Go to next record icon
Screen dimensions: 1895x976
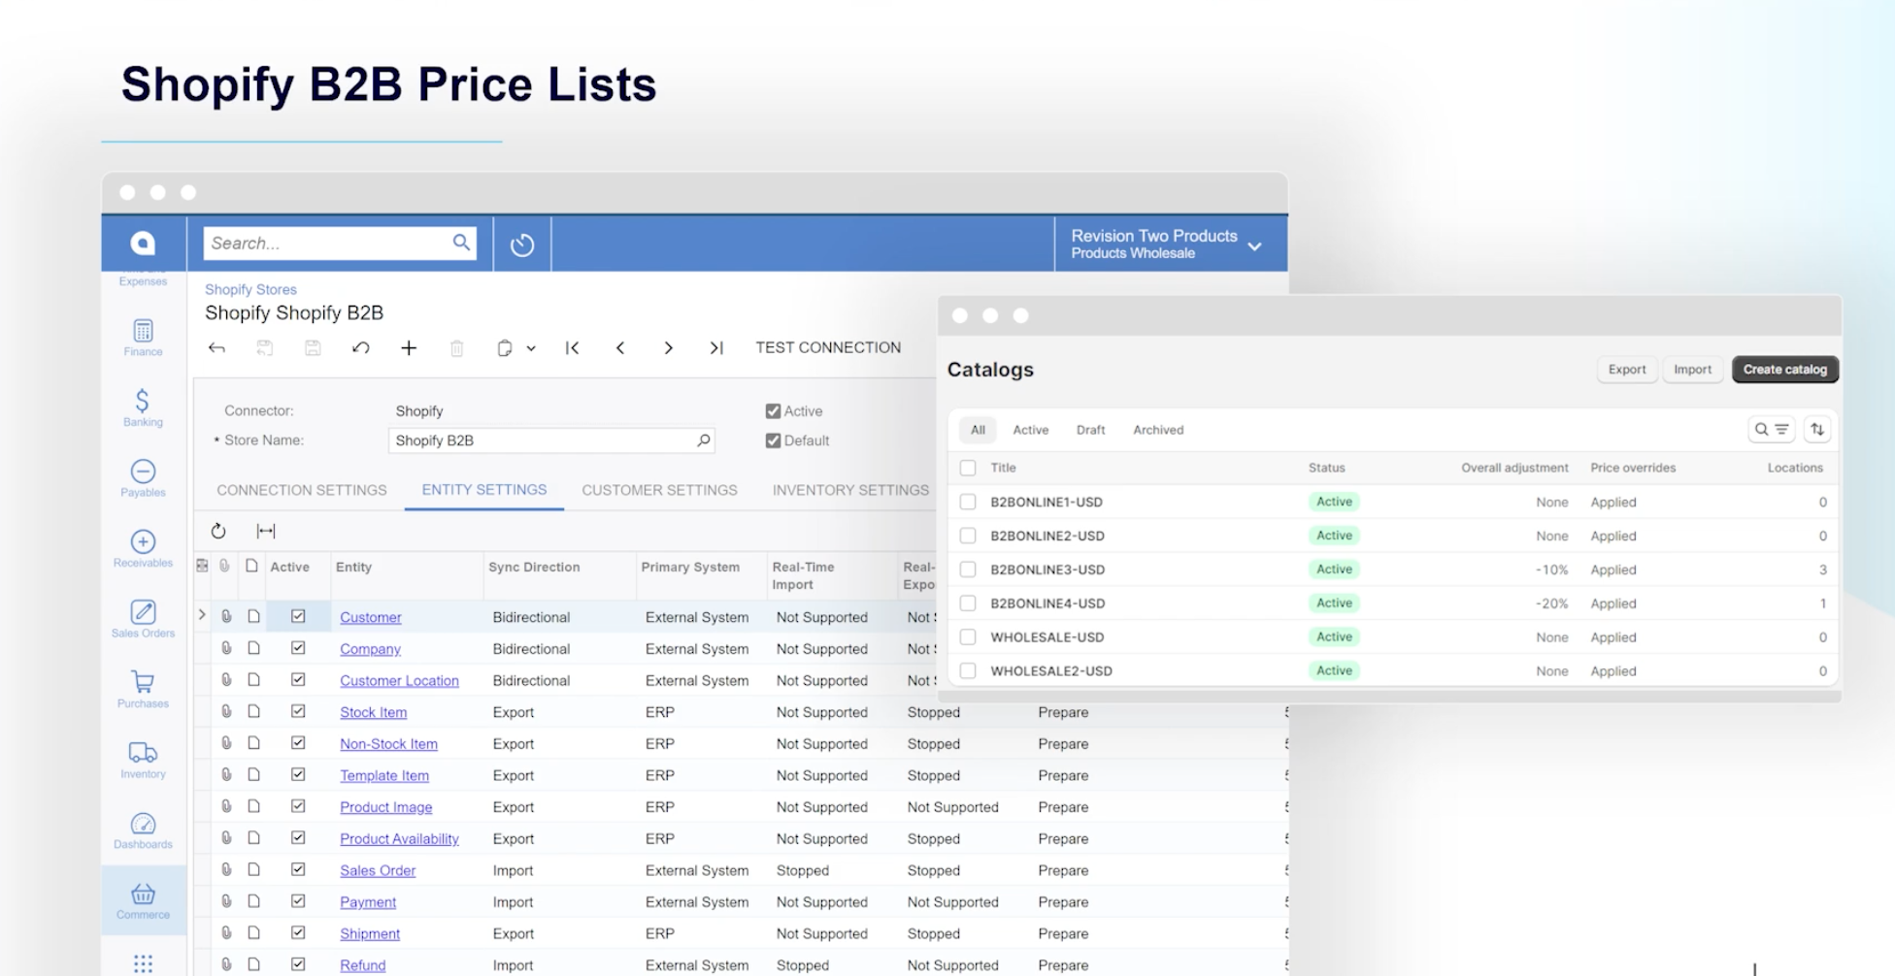tap(668, 347)
